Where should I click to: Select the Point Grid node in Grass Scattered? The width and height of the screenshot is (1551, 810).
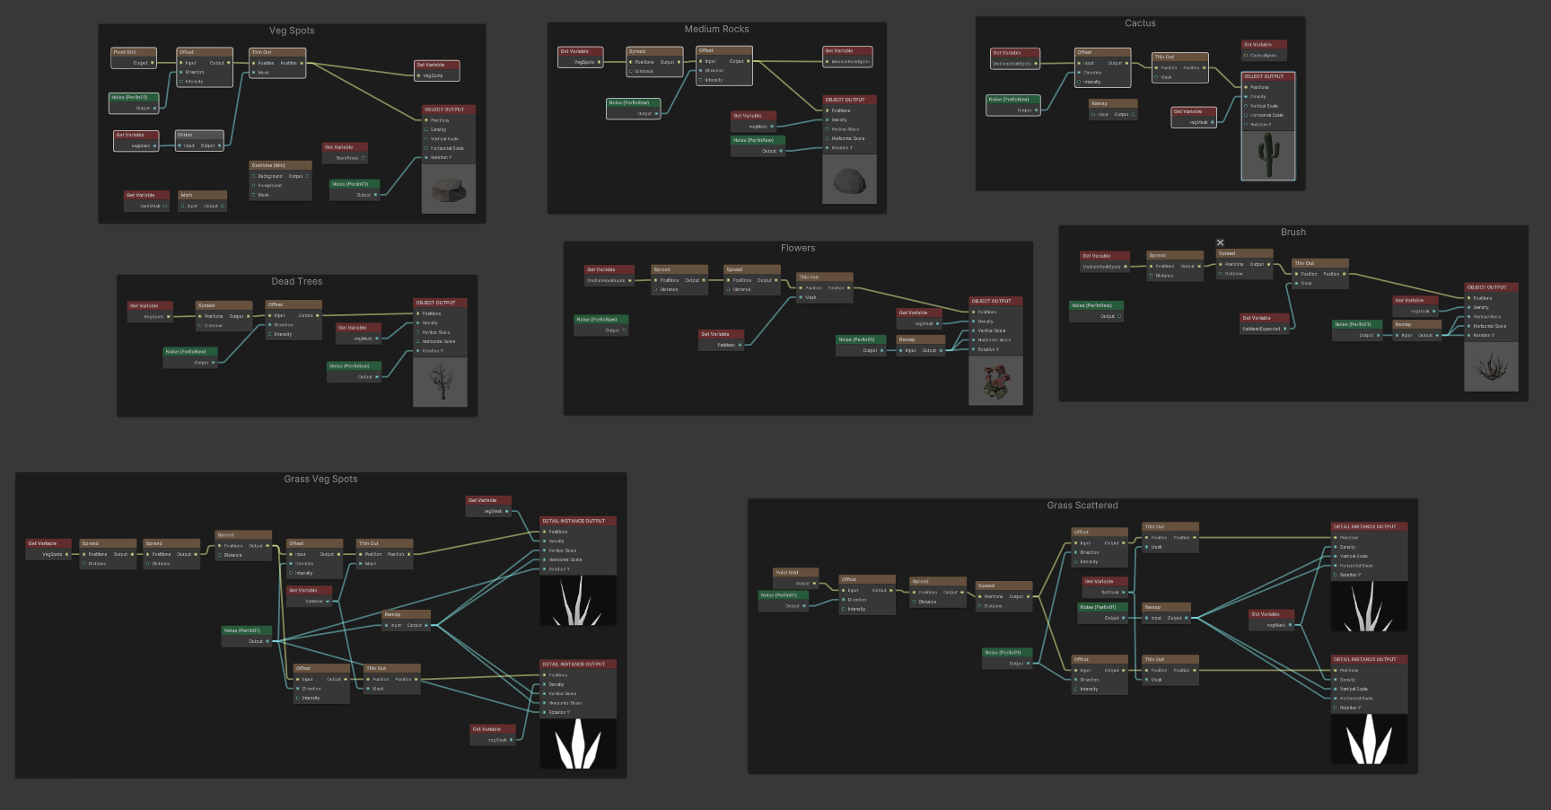click(x=796, y=577)
